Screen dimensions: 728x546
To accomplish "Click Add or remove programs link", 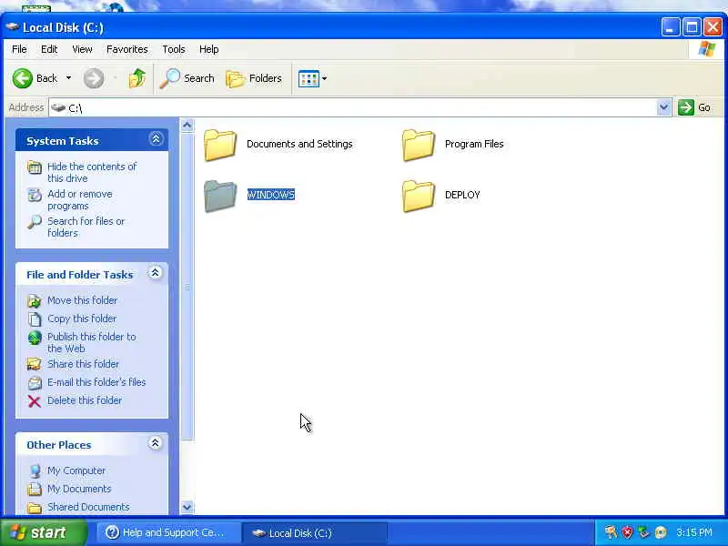I will (80, 199).
